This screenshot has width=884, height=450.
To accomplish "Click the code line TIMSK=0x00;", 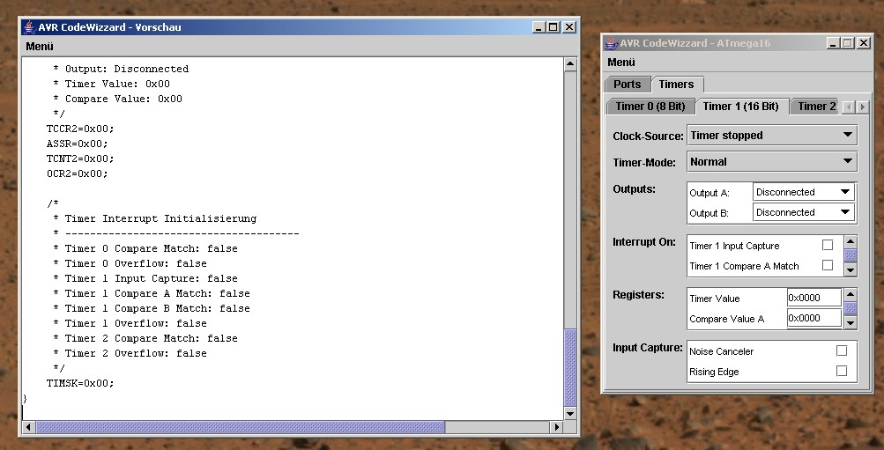I will coord(80,383).
